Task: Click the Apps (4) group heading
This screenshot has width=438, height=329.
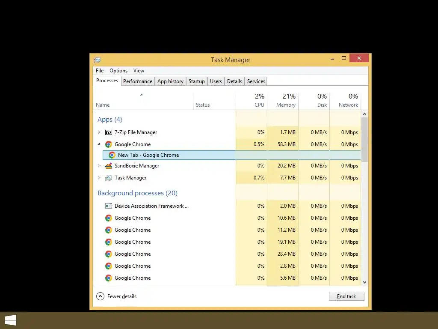Action: (110, 120)
